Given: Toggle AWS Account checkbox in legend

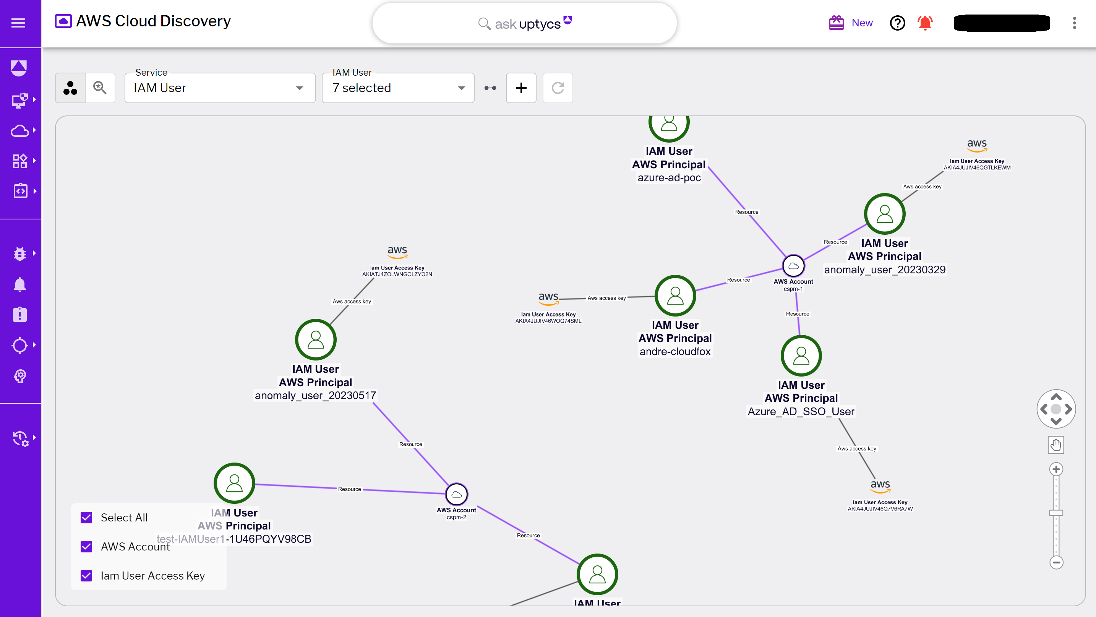Looking at the screenshot, I should 87,547.
